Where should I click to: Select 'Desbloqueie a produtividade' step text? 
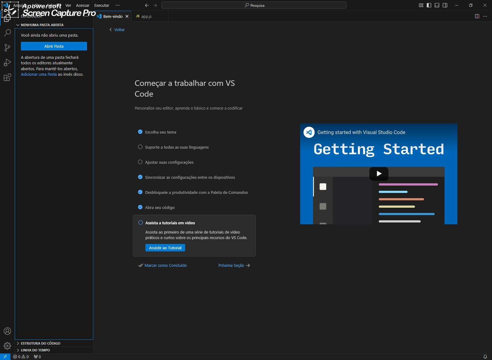pyautogui.click(x=196, y=192)
